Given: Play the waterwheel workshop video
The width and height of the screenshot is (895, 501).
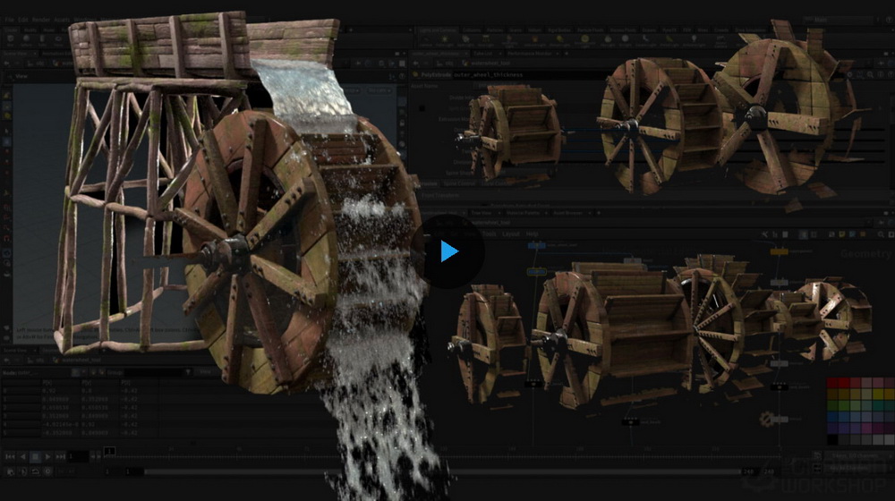Looking at the screenshot, I should pos(448,251).
